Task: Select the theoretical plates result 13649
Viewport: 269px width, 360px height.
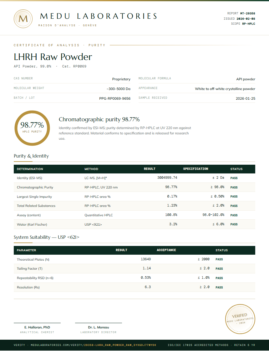Action: click(x=146, y=259)
